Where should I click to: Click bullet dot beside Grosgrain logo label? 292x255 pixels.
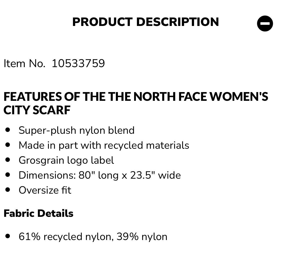[x=8, y=160]
